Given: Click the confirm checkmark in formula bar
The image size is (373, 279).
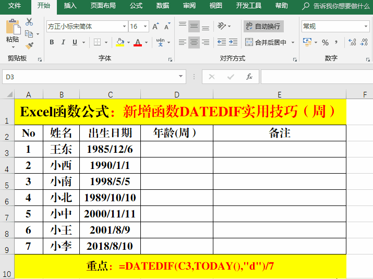Looking at the screenshot, I should (231, 77).
